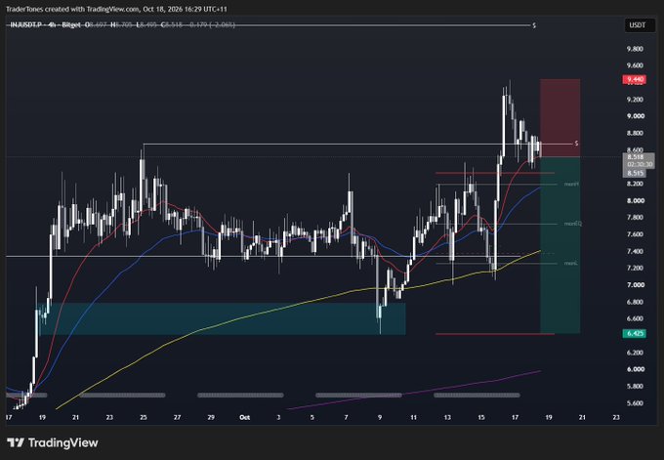This screenshot has width=664, height=460.
Task: Click the 5.800 price axis value
Action: tap(635, 387)
